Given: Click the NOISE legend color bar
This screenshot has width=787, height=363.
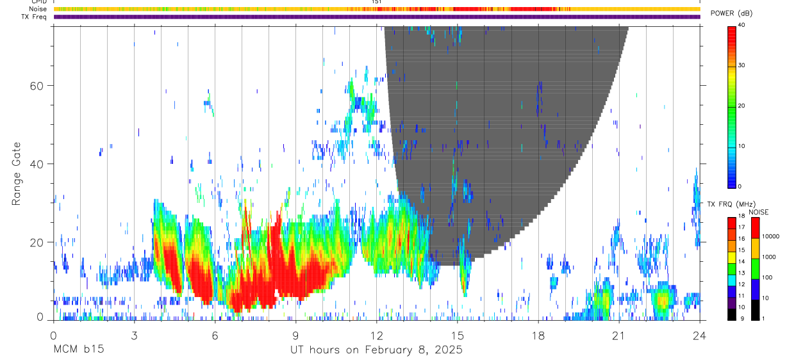Looking at the screenshot, I should point(756,268).
